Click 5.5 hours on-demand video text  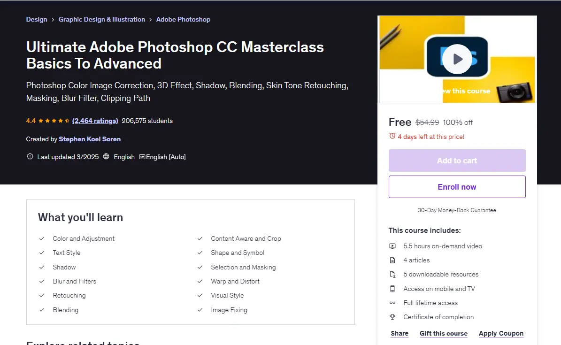click(443, 246)
